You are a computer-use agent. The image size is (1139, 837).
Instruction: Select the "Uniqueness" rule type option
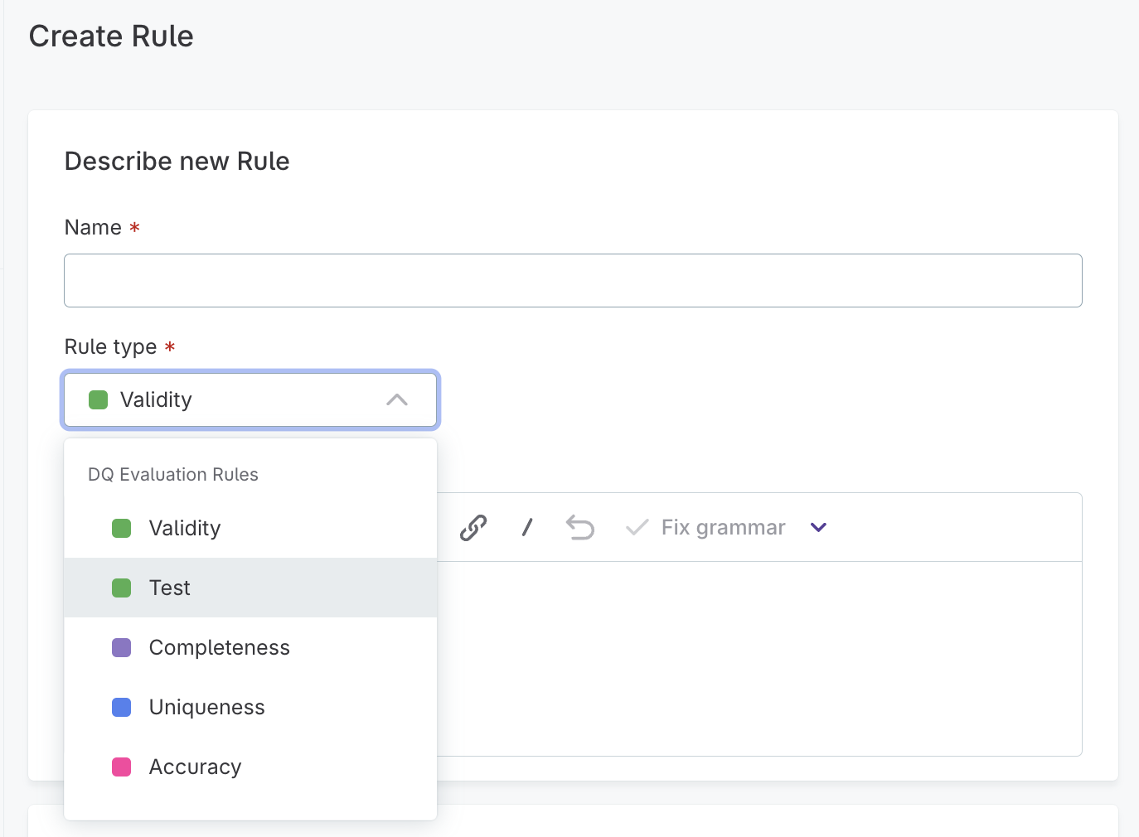[206, 707]
